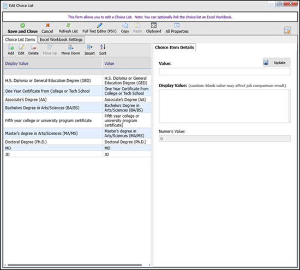Click the Value cell for MD
300x270 pixels.
[x=127, y=148]
